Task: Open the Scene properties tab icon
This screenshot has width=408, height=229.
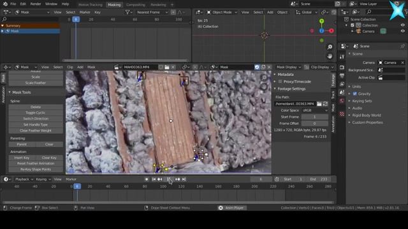Action: (x=342, y=92)
